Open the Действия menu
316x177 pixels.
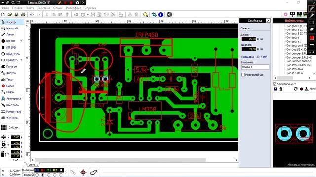(x=43, y=8)
